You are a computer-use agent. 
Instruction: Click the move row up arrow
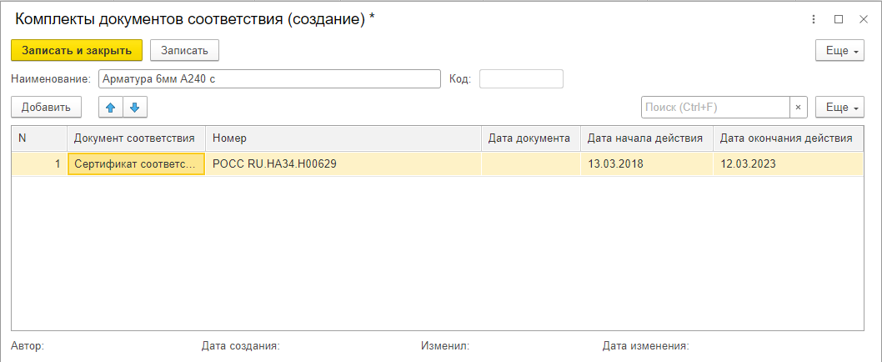pos(110,108)
